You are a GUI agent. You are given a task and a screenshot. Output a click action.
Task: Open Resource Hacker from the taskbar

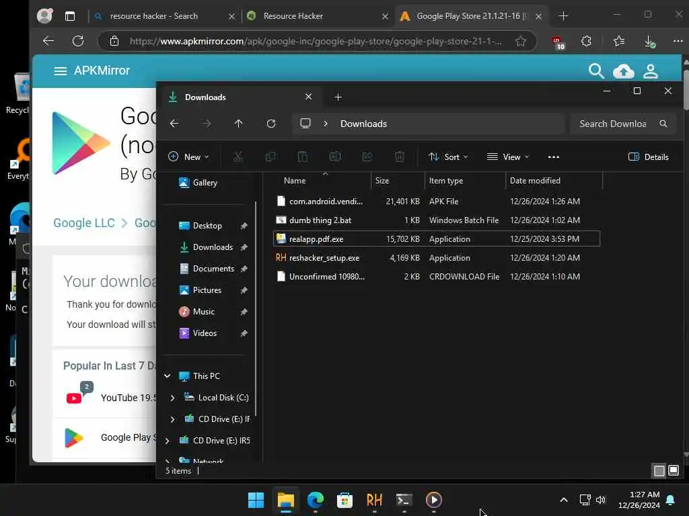pyautogui.click(x=374, y=500)
